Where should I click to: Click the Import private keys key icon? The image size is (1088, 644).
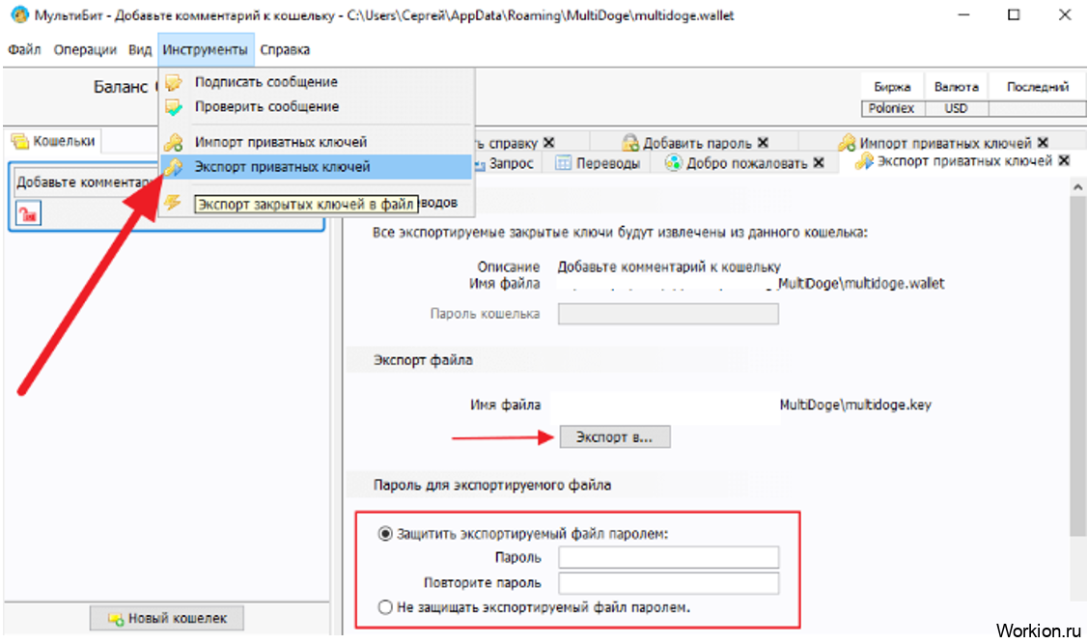[x=174, y=143]
